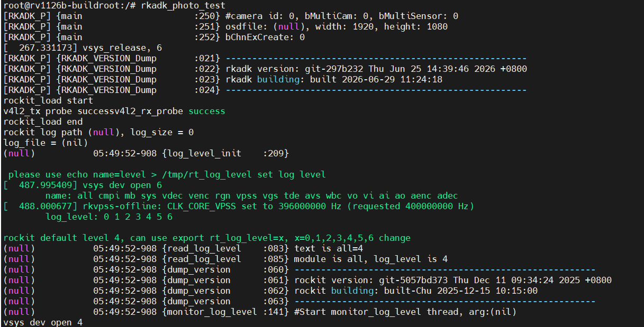The height and width of the screenshot is (327, 644).
Task: Click the '{RKADK_VERSION_Dump :023}' tag
Action: (138, 79)
